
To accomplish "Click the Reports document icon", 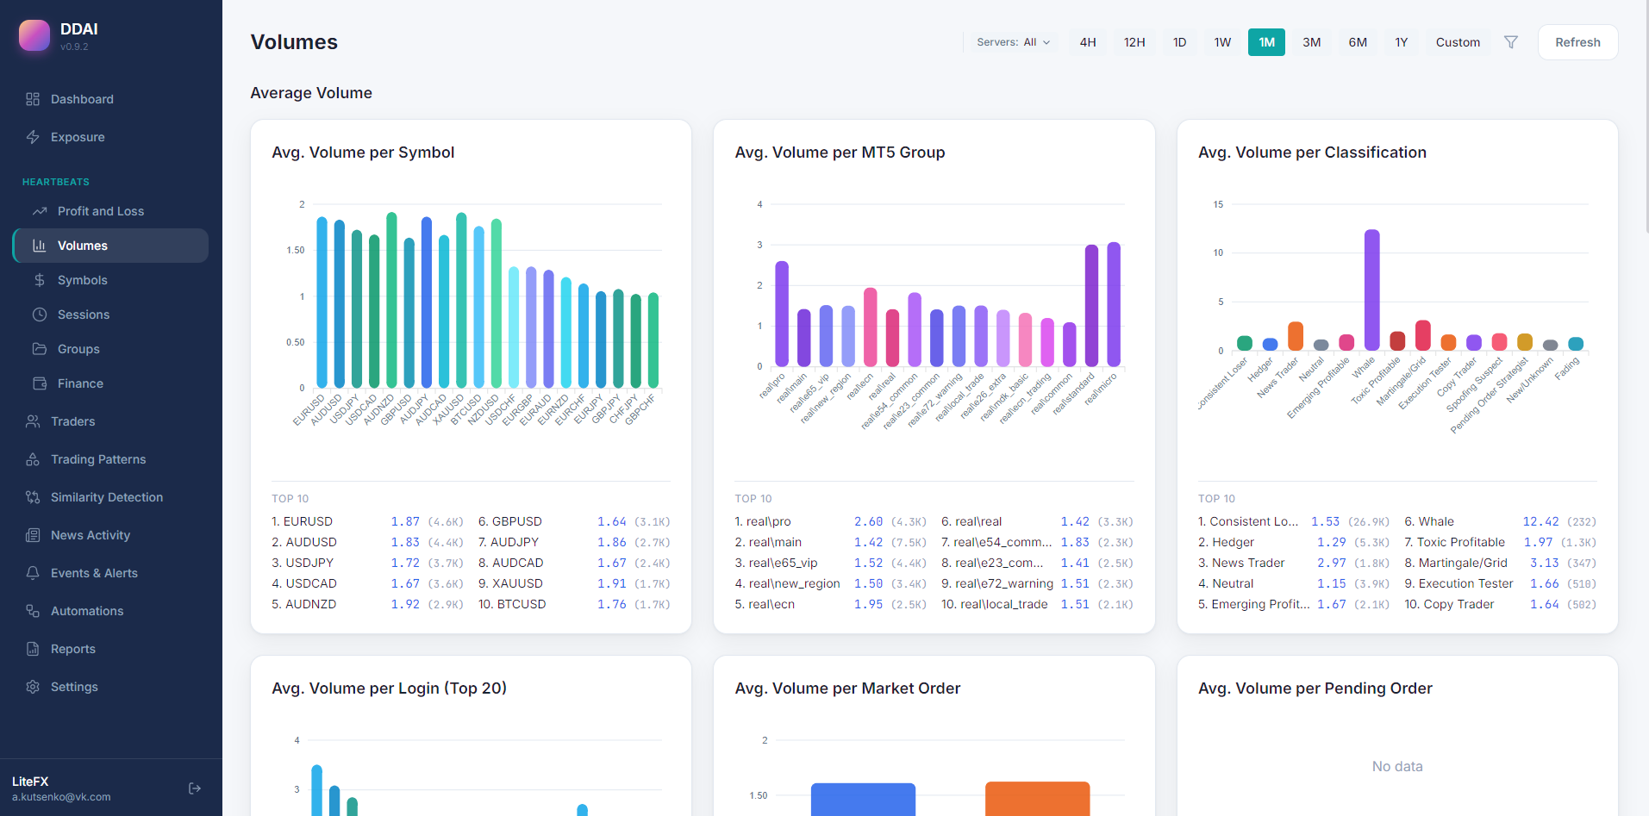I will coord(33,649).
